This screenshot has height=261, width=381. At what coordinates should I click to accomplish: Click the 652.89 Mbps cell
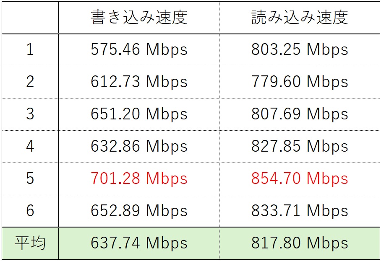[x=139, y=211]
